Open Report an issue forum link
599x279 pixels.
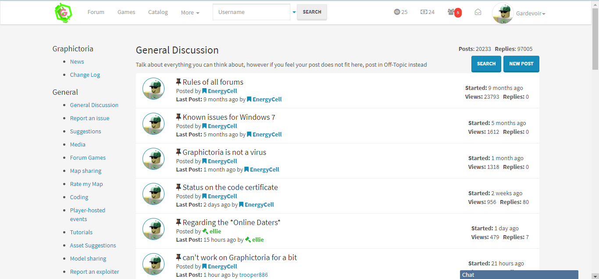89,118
